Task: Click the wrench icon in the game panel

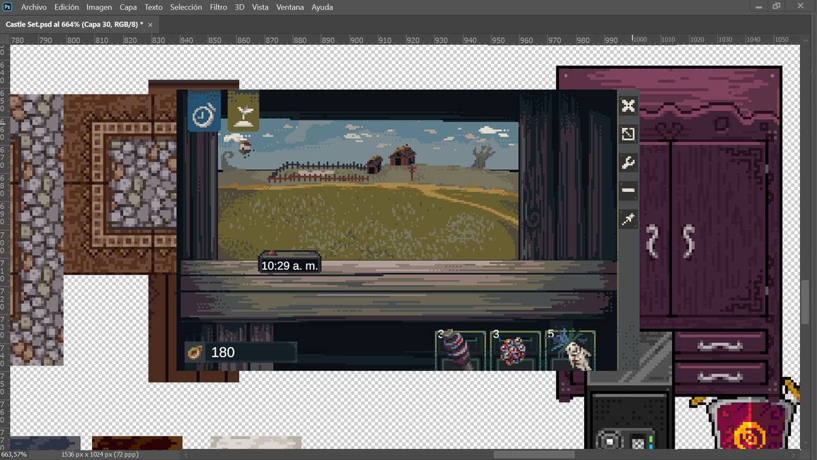Action: coord(628,162)
